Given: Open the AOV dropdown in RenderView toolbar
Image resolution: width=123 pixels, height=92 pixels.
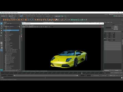Looking at the screenshot, I should coord(25,27).
